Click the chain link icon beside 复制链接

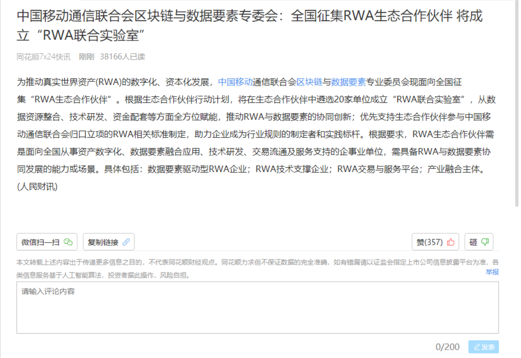click(x=126, y=242)
